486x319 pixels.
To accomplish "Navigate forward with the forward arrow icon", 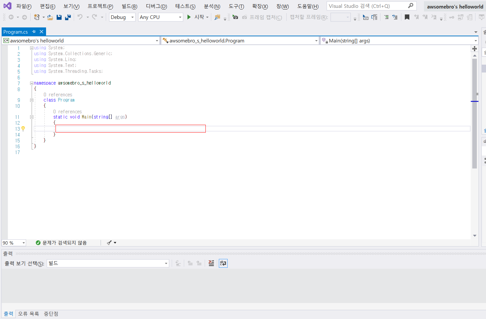I will pos(24,17).
